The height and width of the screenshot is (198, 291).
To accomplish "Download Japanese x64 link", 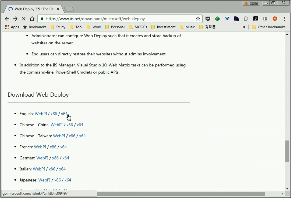I will click(x=68, y=180).
